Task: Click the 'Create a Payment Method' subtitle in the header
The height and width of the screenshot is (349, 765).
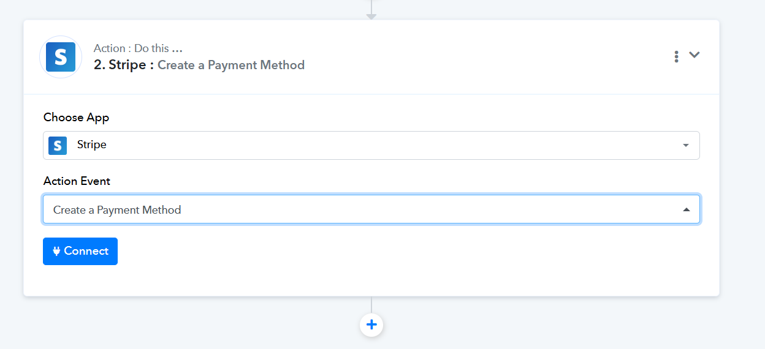Action: [231, 65]
